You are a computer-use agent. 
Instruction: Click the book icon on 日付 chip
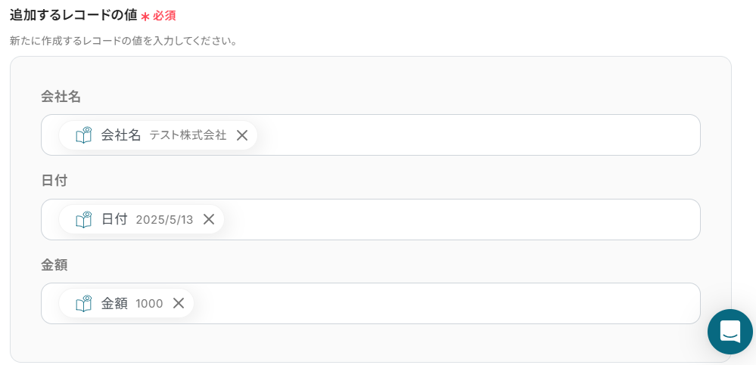coord(83,219)
